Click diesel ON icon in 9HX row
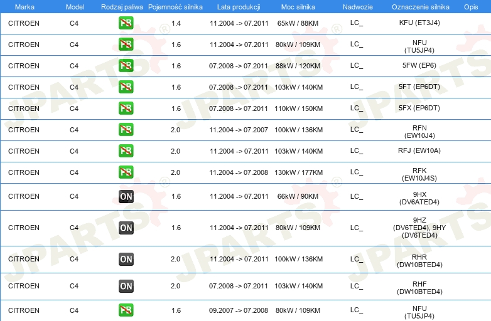This screenshot has width=491, height=321. pyautogui.click(x=126, y=197)
